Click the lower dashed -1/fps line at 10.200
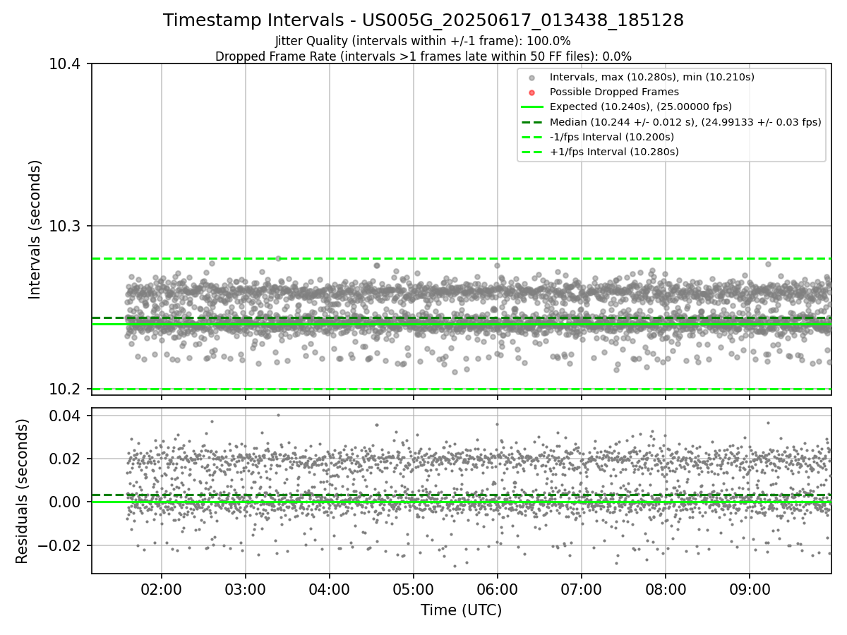Image resolution: width=847 pixels, height=635 pixels. pyautogui.click(x=462, y=389)
